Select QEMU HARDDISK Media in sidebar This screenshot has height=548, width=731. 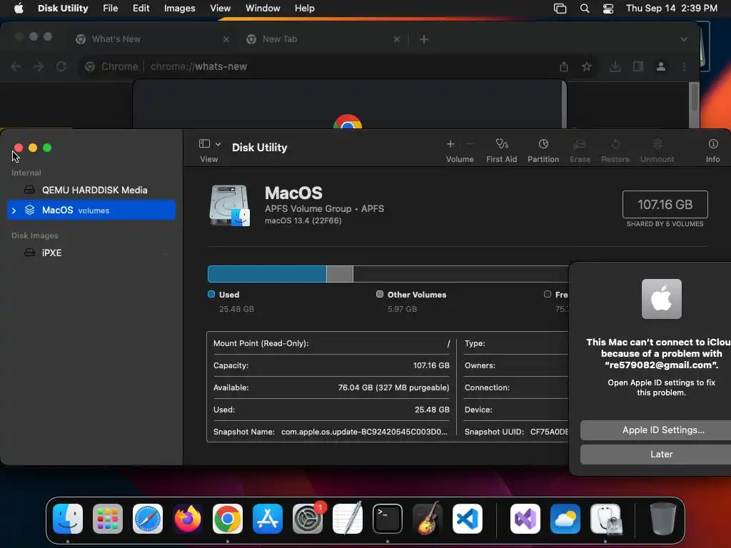(x=91, y=190)
